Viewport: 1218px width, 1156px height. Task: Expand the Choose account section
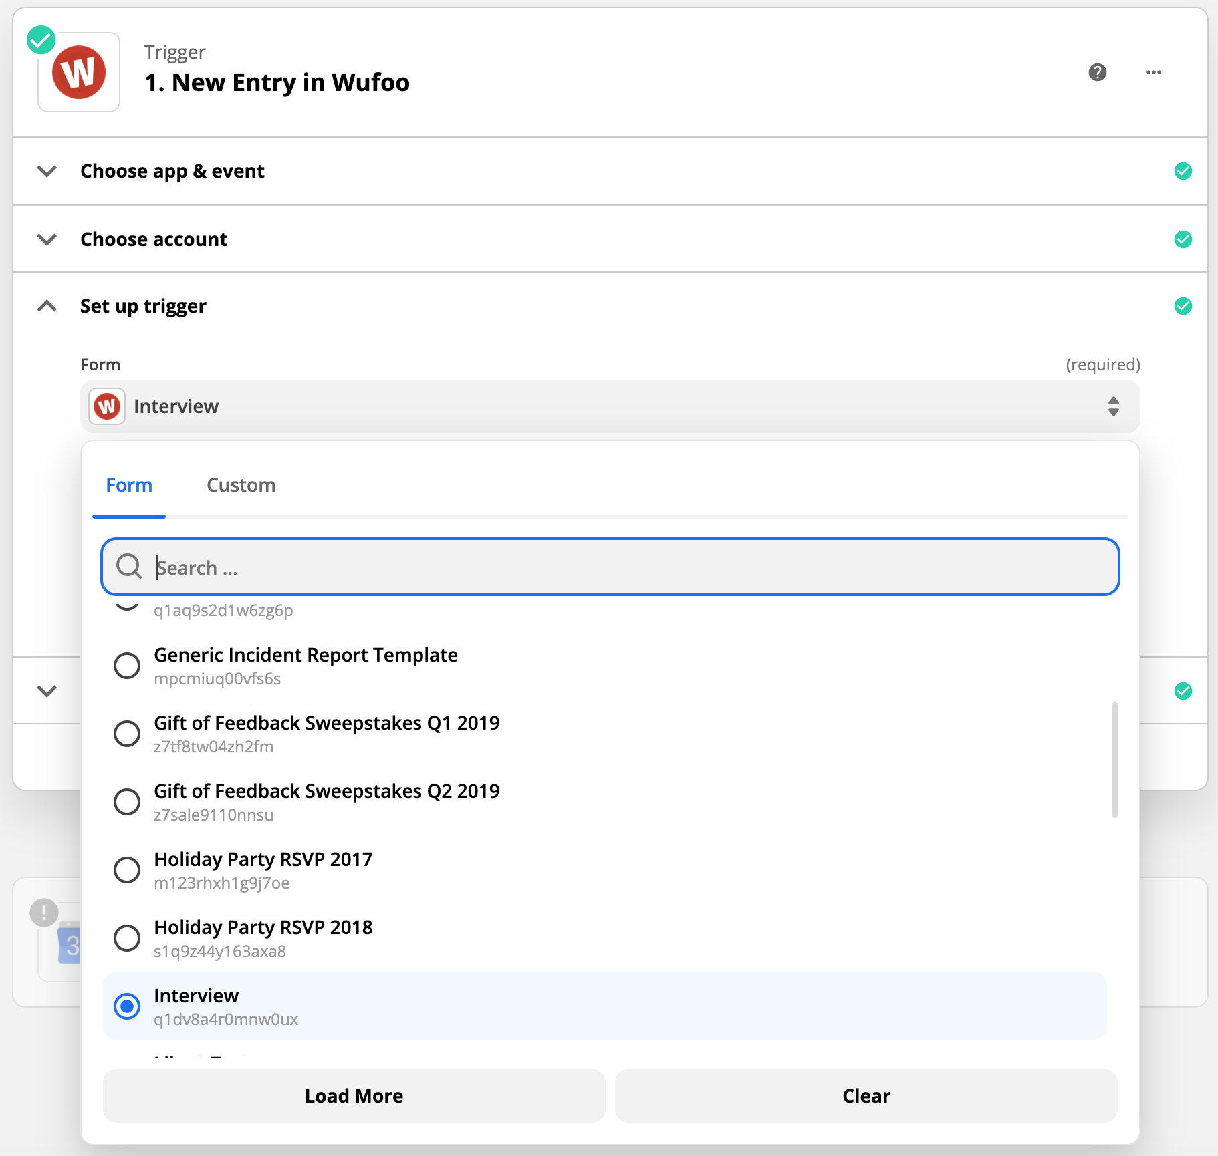click(x=47, y=239)
